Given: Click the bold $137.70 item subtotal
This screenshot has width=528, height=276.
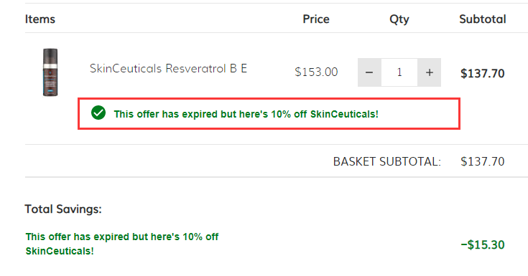Looking at the screenshot, I should [x=483, y=73].
